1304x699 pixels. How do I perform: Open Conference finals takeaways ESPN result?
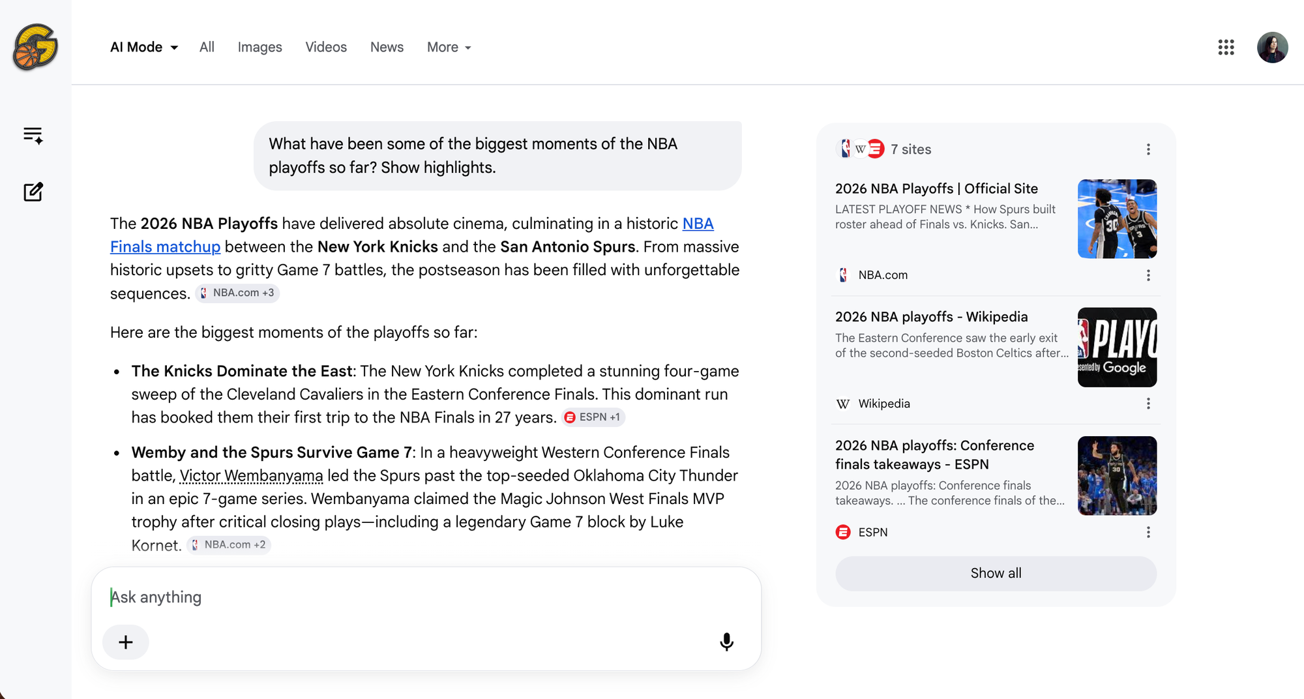pos(934,454)
